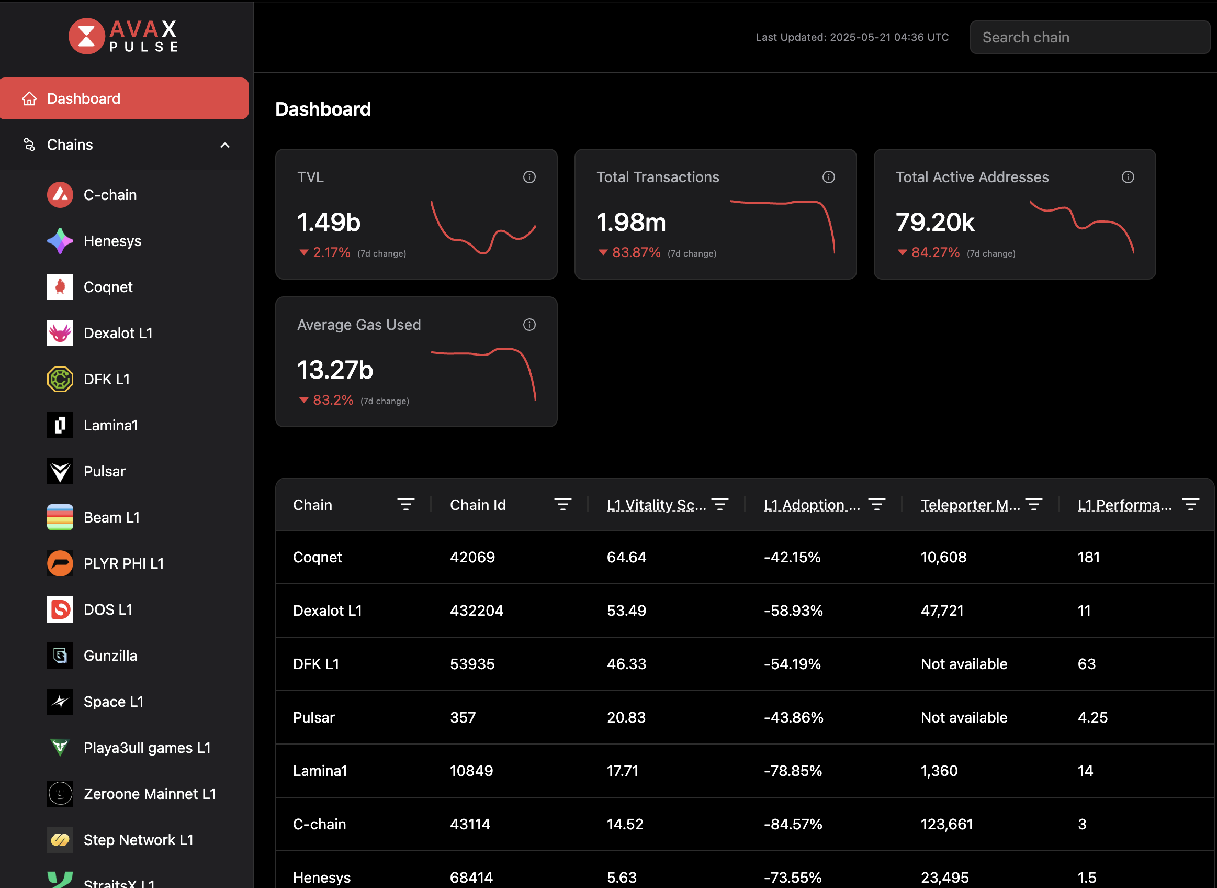Select the Dexalot L1 table row name

328,611
